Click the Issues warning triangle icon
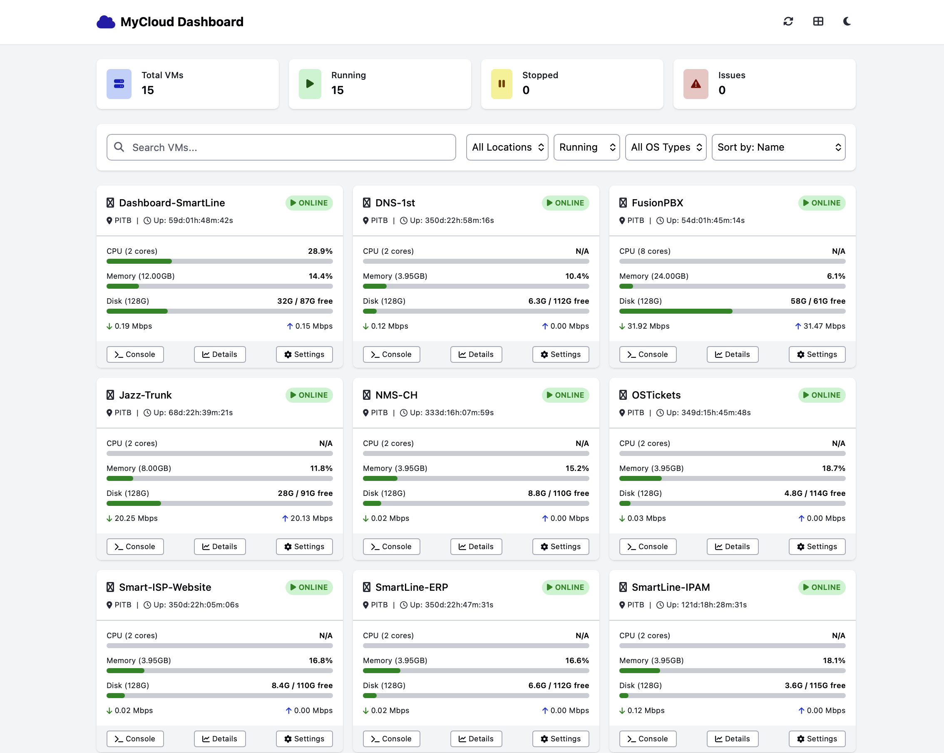Image resolution: width=944 pixels, height=753 pixels. (x=696, y=84)
